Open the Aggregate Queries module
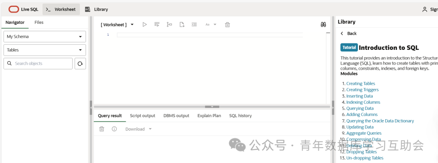The height and width of the screenshot is (163, 438). (x=364, y=133)
